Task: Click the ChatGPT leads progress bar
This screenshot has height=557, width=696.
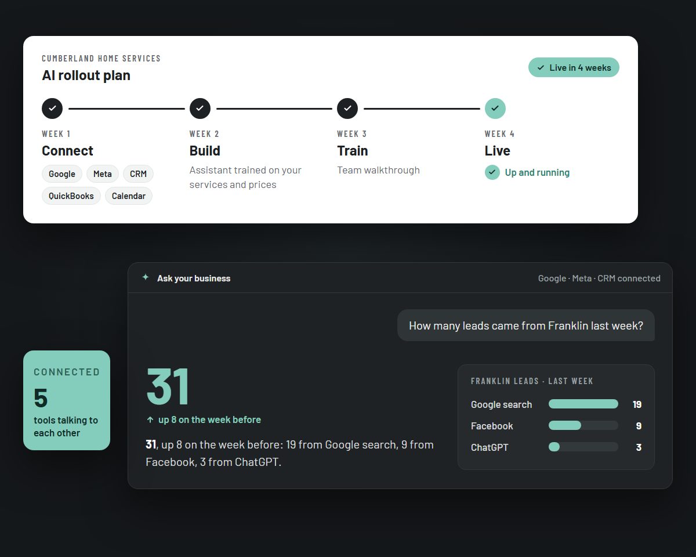Action: click(583, 447)
